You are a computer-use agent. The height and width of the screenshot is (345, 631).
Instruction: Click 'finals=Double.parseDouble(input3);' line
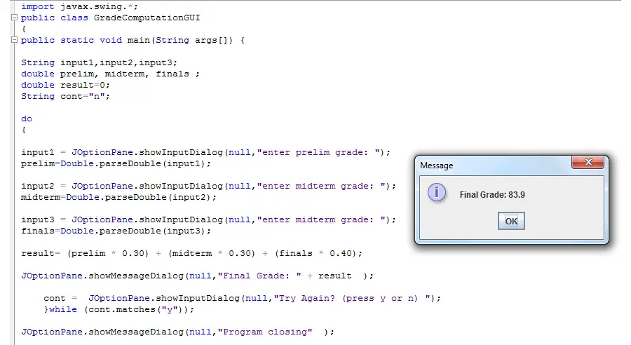click(x=116, y=231)
